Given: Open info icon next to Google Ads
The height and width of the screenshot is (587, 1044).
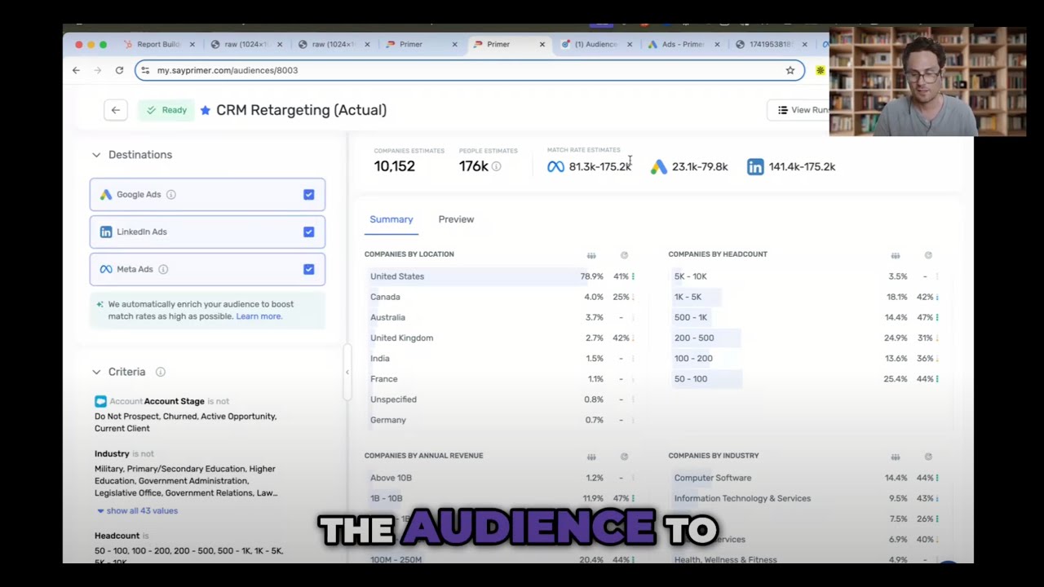Looking at the screenshot, I should click(x=170, y=195).
